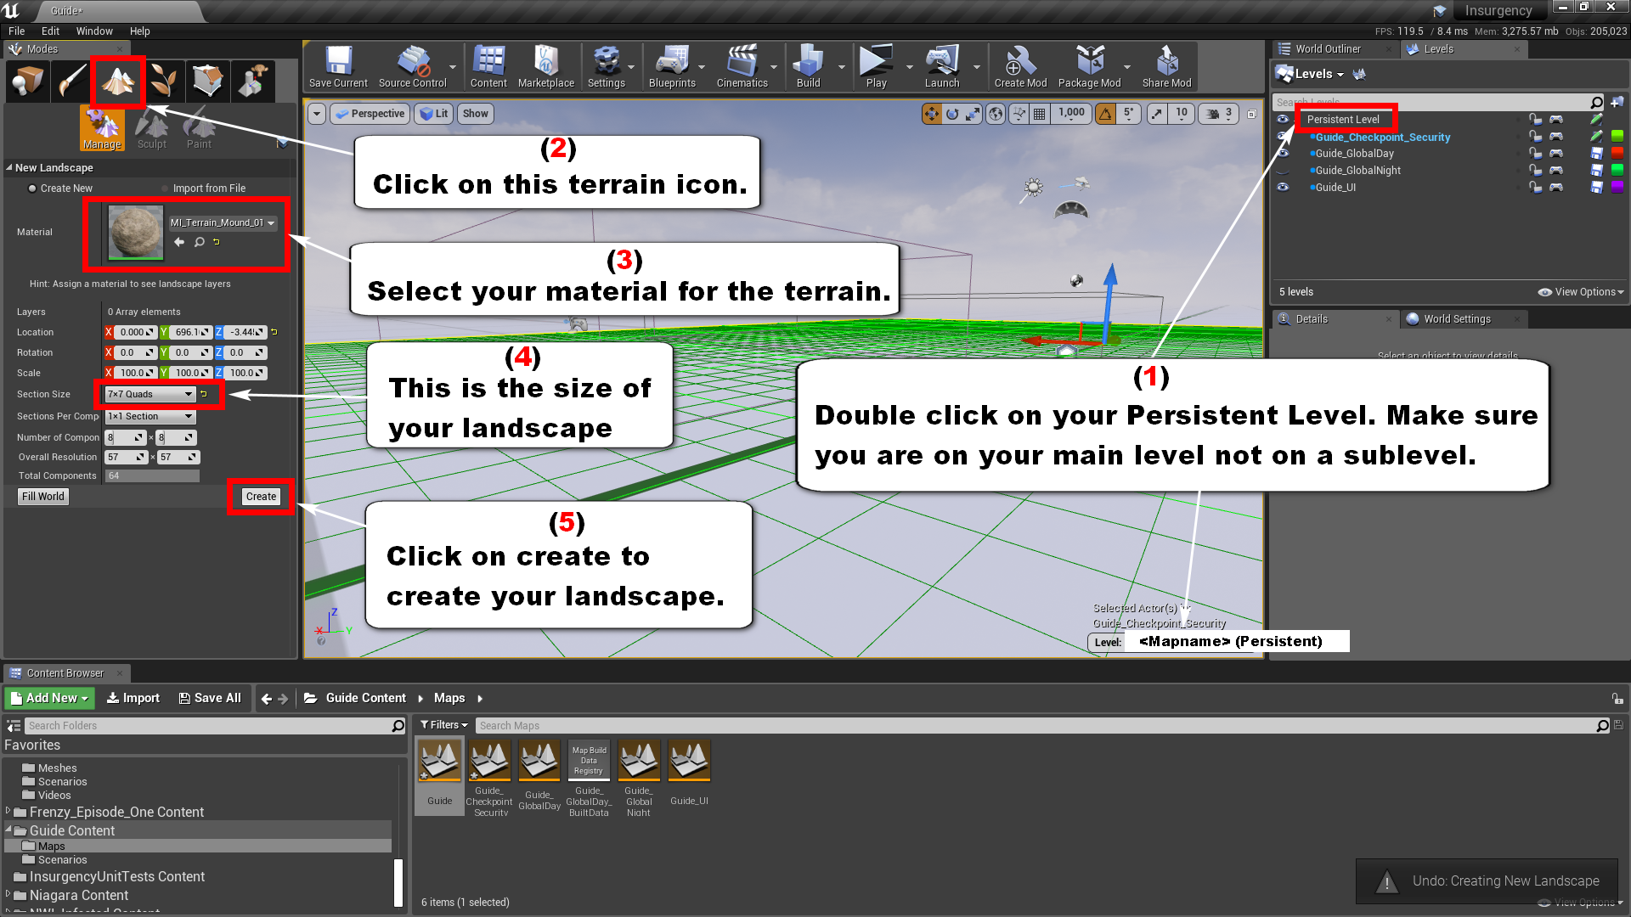Image resolution: width=1631 pixels, height=917 pixels.
Task: Open the MI_Terrain_Mound_01 material dropdown
Action: 223,223
